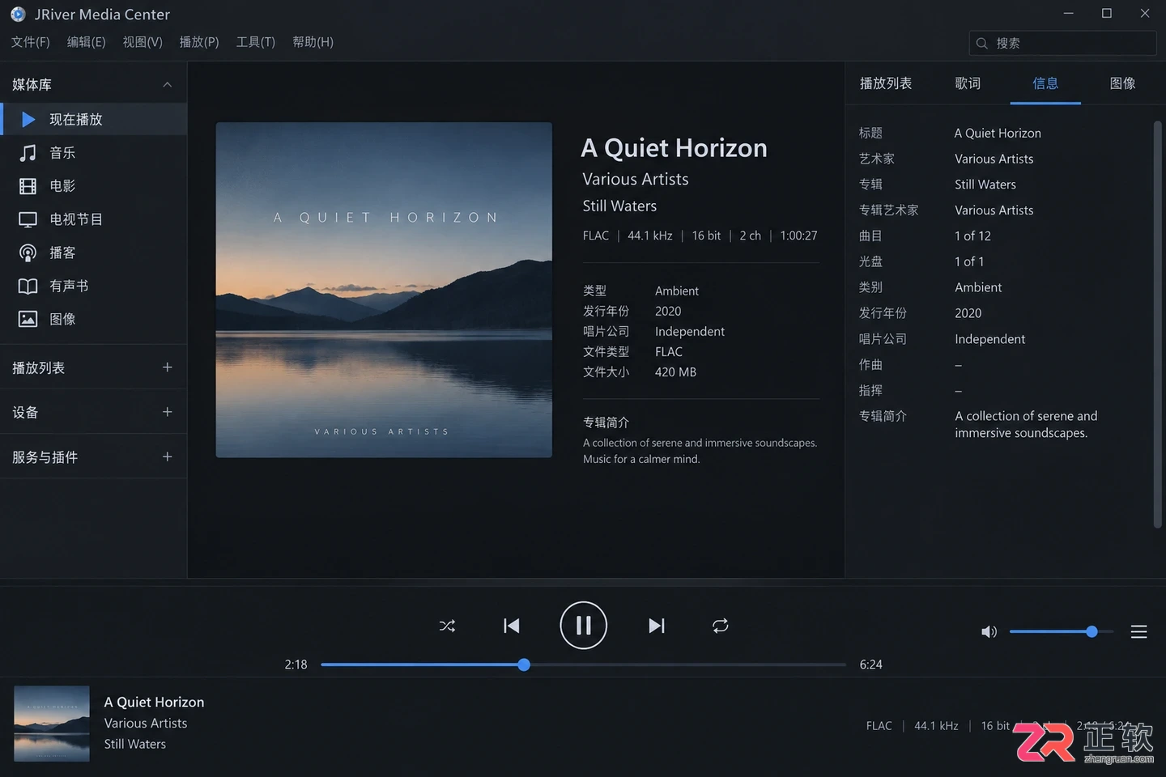
Task: Click the small album thumbnail in bottom bar
Action: (52, 724)
